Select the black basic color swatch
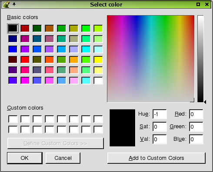Screen dimensions: 213x172 [x=13, y=28]
